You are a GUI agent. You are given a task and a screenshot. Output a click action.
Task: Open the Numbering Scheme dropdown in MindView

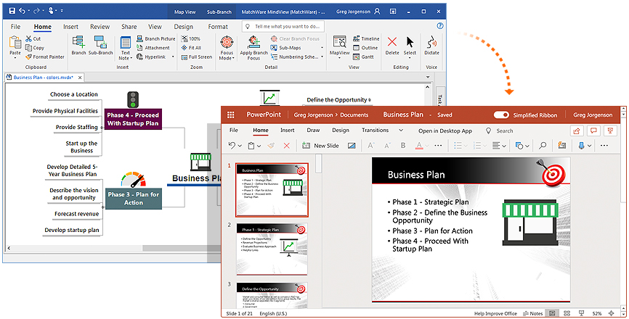322,57
